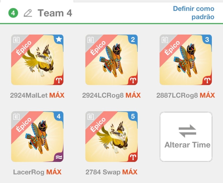Click position 2 badge on 2924LCRog8 card
The height and width of the screenshot is (183, 223).
click(x=133, y=39)
